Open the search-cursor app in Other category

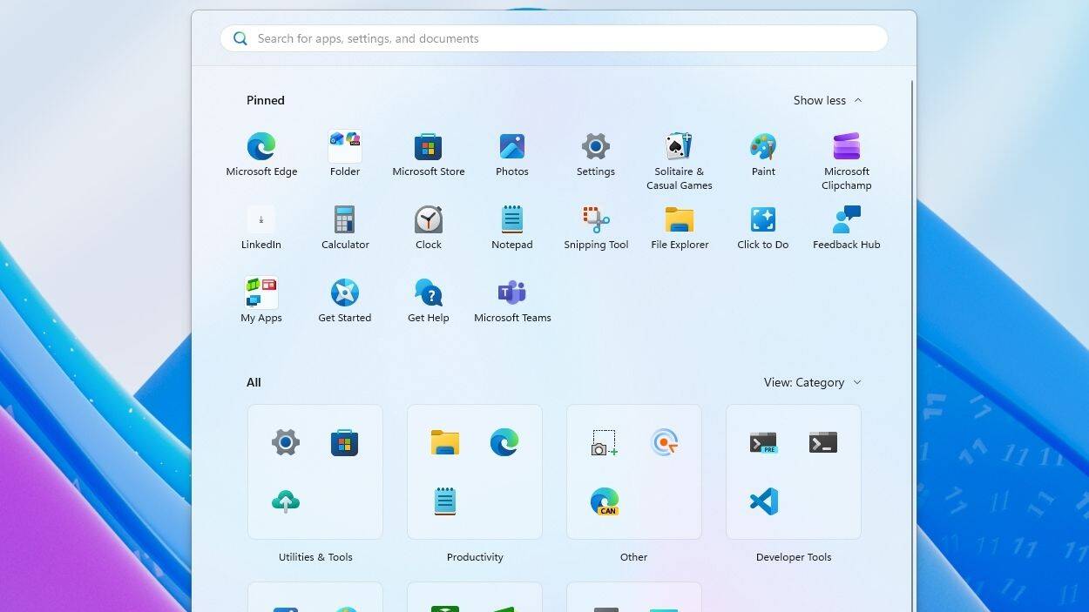click(664, 442)
